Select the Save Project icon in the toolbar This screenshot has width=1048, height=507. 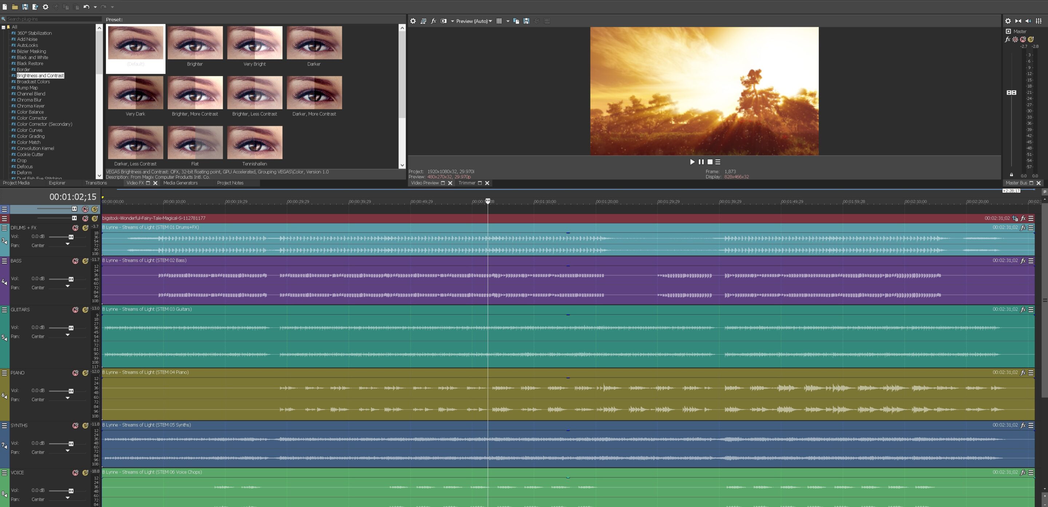tap(25, 7)
